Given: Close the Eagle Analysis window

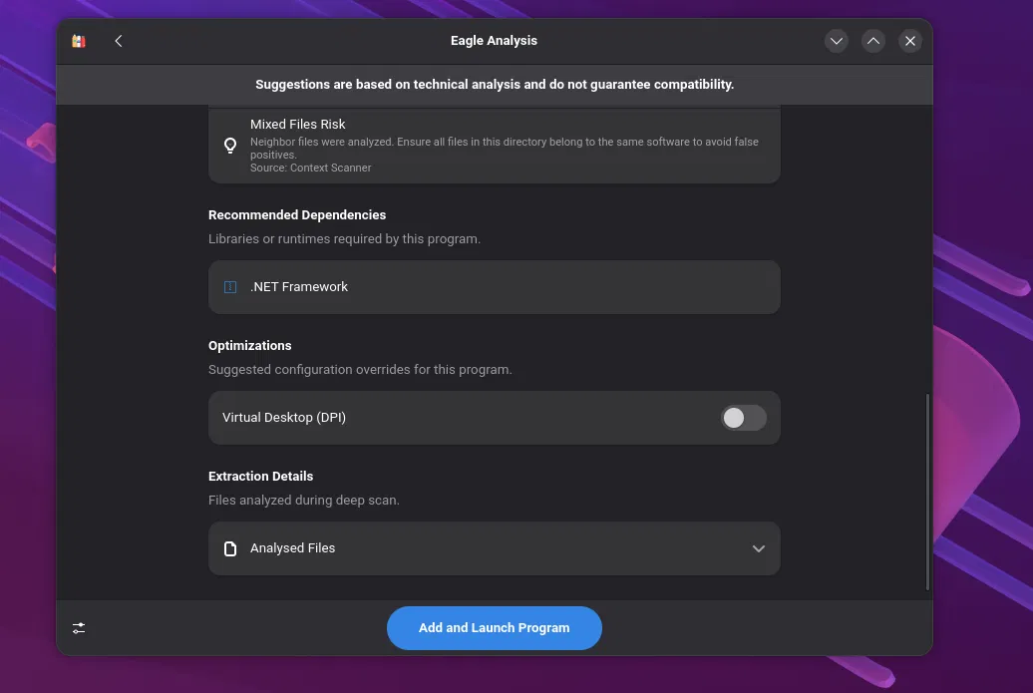Looking at the screenshot, I should click(910, 41).
